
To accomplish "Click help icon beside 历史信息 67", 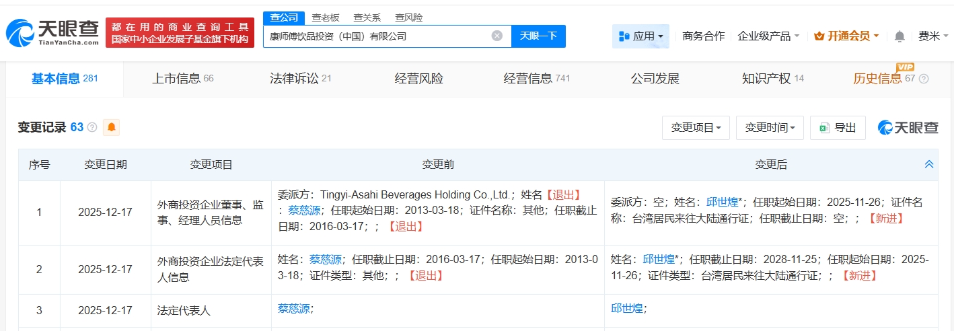I will click(x=924, y=79).
